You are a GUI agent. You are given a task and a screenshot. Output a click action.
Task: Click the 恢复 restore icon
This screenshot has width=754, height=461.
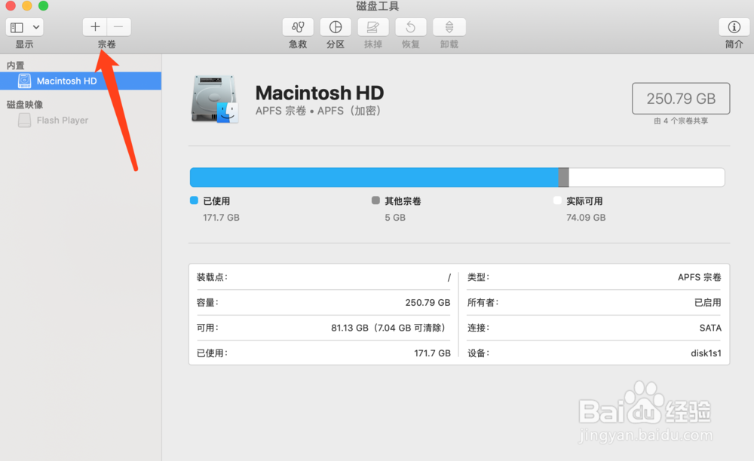pyautogui.click(x=411, y=27)
